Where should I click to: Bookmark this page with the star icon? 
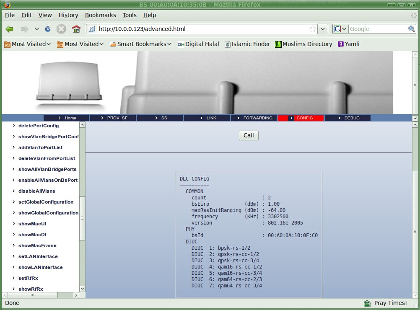[312, 29]
